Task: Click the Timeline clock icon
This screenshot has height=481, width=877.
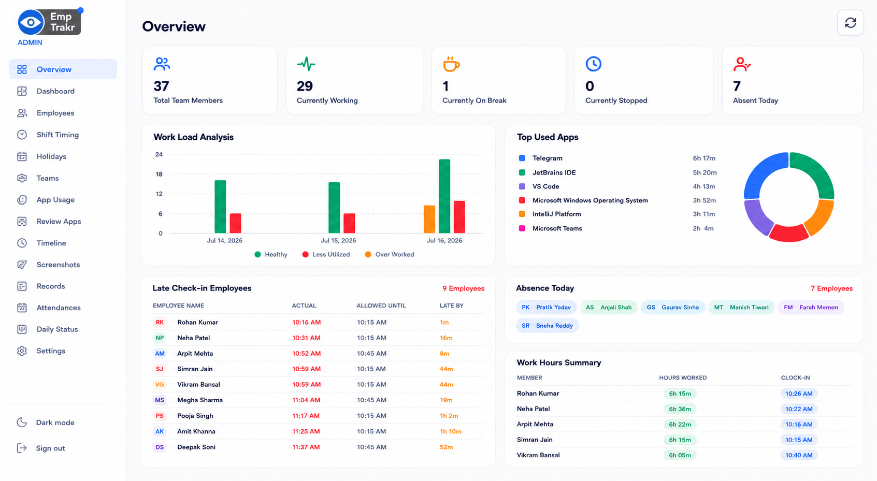Action: pyautogui.click(x=22, y=243)
